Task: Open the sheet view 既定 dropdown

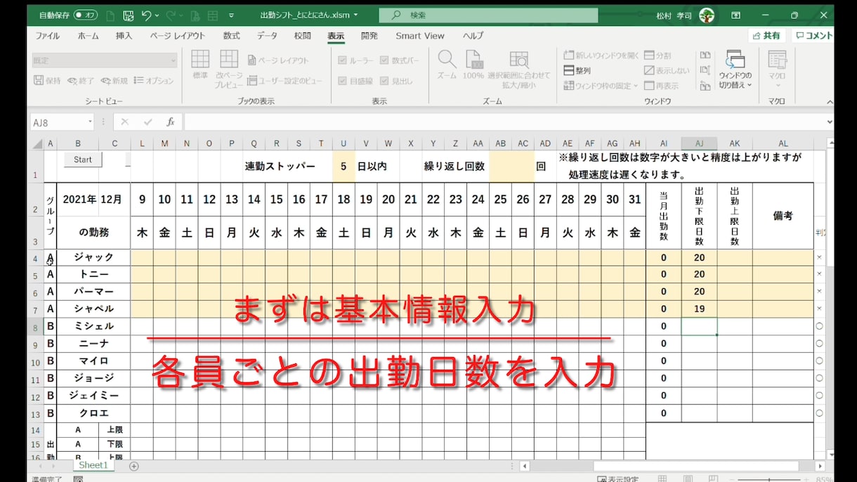Action: coord(104,60)
